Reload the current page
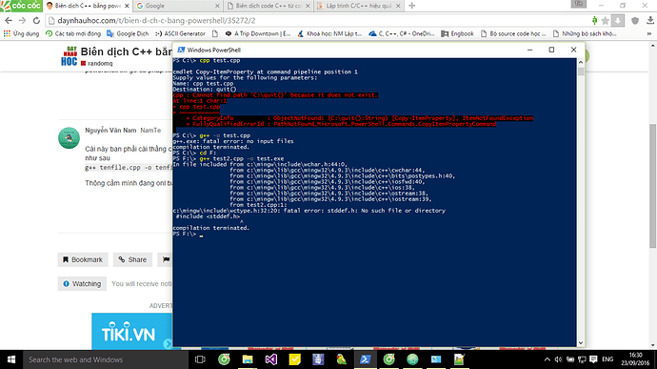This screenshot has width=657, height=369. [36, 21]
